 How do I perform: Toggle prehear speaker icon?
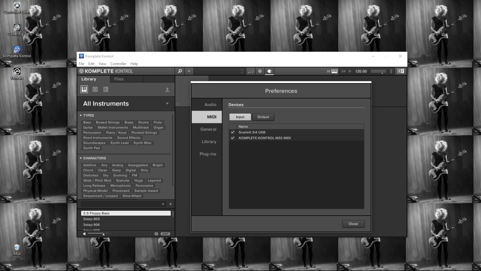tap(85, 234)
